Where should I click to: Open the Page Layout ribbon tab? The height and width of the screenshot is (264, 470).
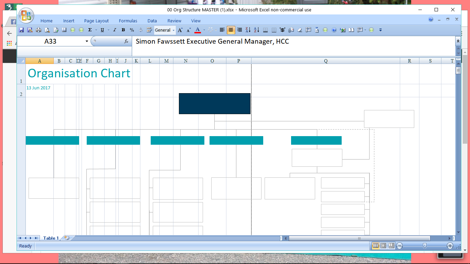tap(96, 21)
